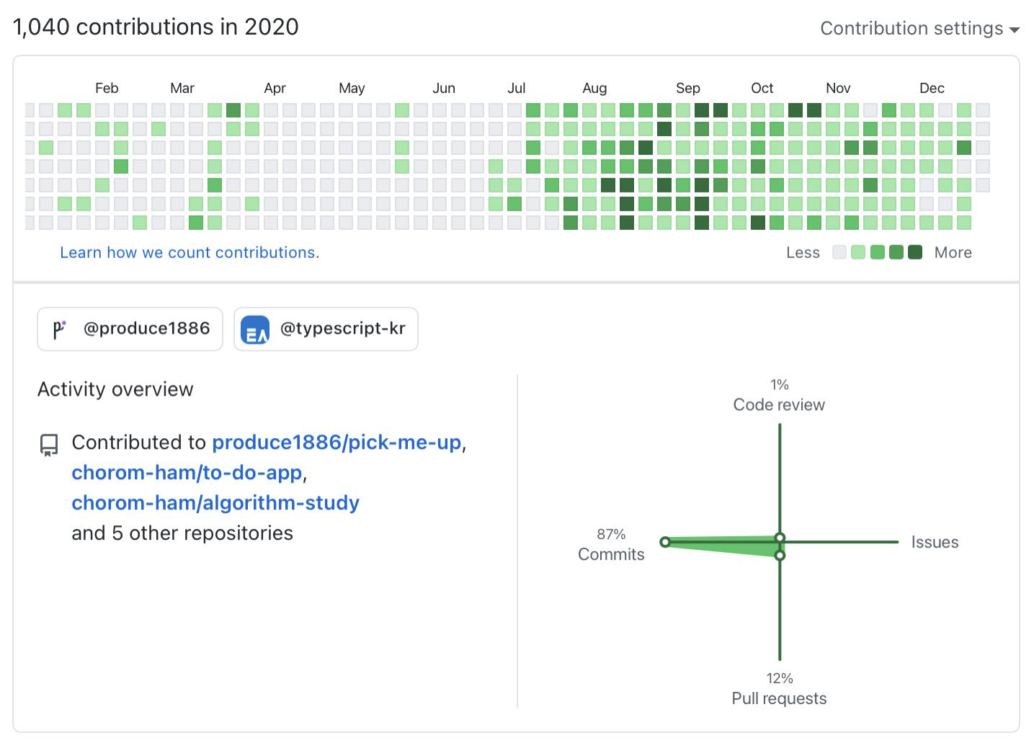The height and width of the screenshot is (743, 1034).
Task: Click the Issues axis label on chart
Action: [x=935, y=543]
